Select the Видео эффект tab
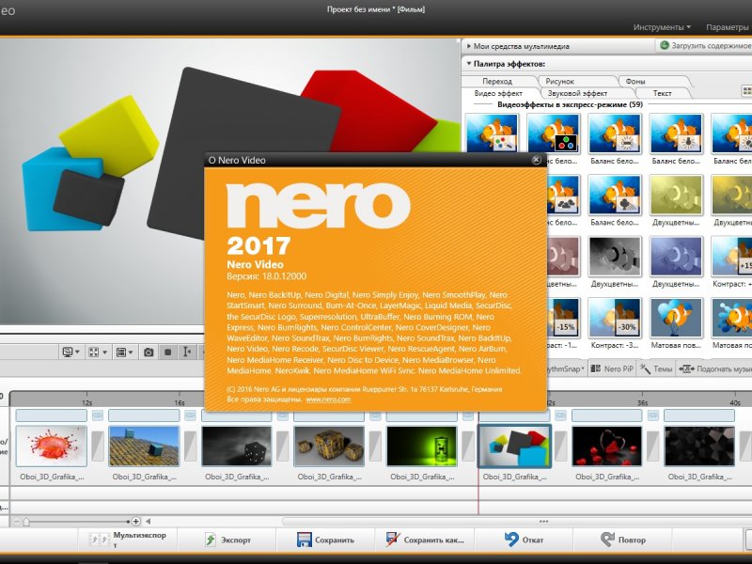 click(x=498, y=93)
